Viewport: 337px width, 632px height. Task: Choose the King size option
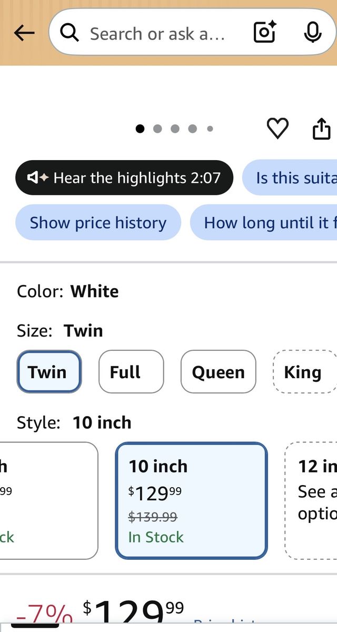pos(305,372)
